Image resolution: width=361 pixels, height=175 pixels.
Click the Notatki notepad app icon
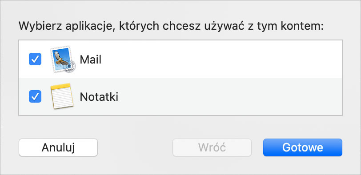62,96
